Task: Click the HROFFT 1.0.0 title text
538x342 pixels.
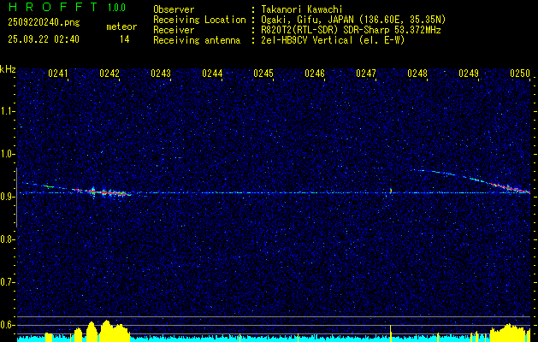Action: click(x=67, y=7)
